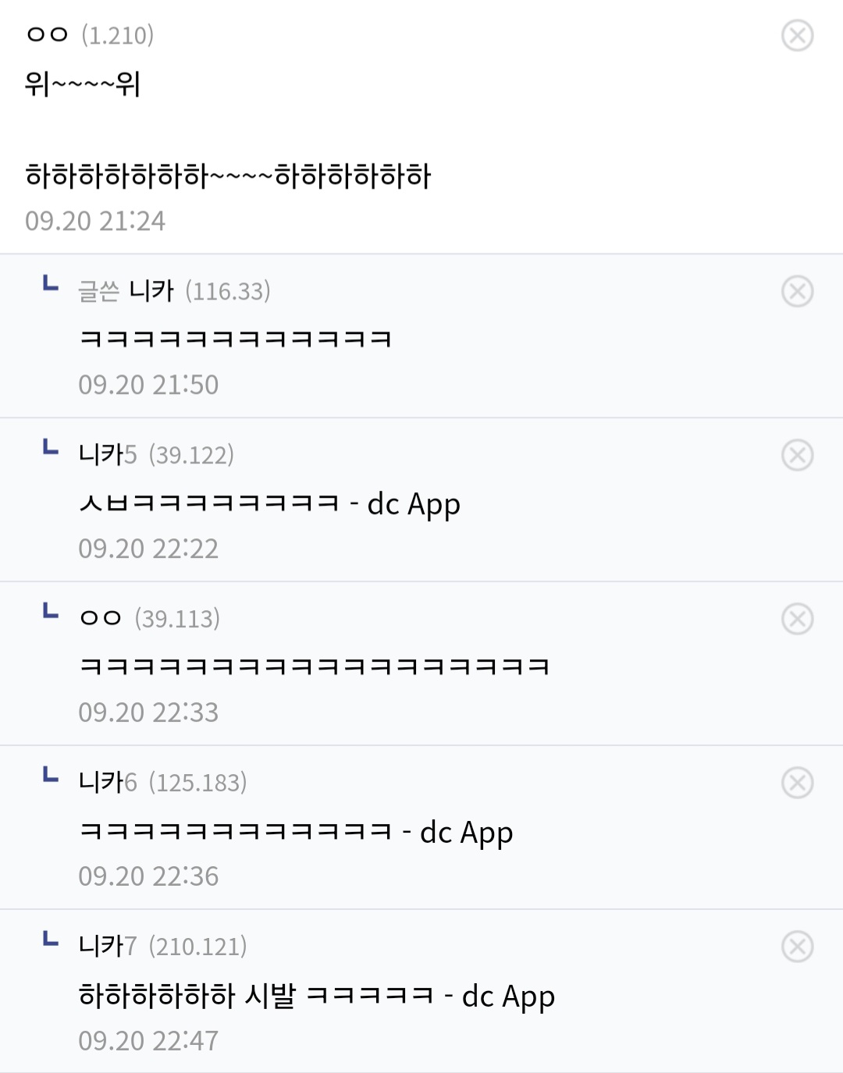Tap the reply arrow icon beside 글쓴 니카

click(x=50, y=282)
